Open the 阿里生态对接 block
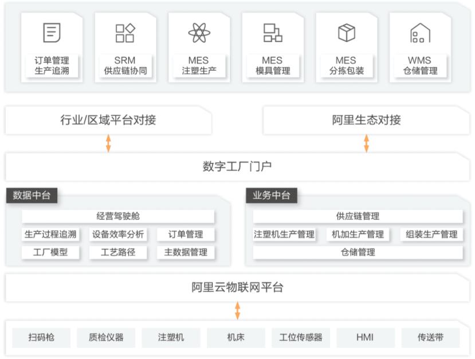This screenshot has height=359, width=475. 366,120
